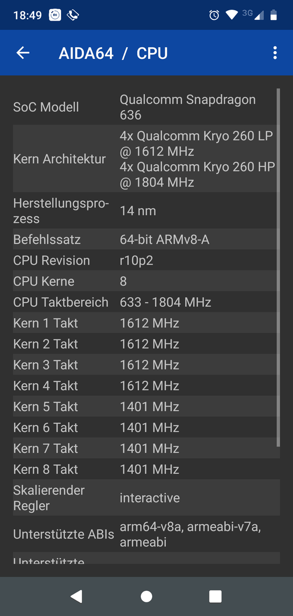Tap the recent apps square button
Image resolution: width=293 pixels, height=616 pixels.
coord(215,597)
